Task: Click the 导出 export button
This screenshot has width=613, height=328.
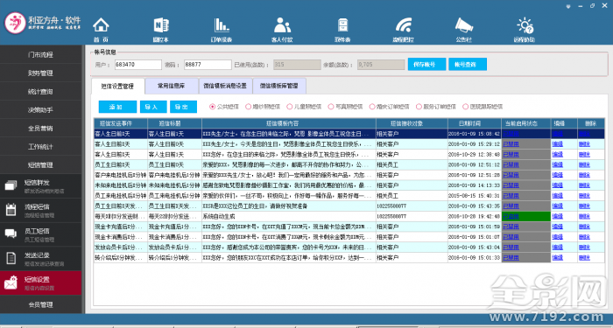Action: coord(183,107)
